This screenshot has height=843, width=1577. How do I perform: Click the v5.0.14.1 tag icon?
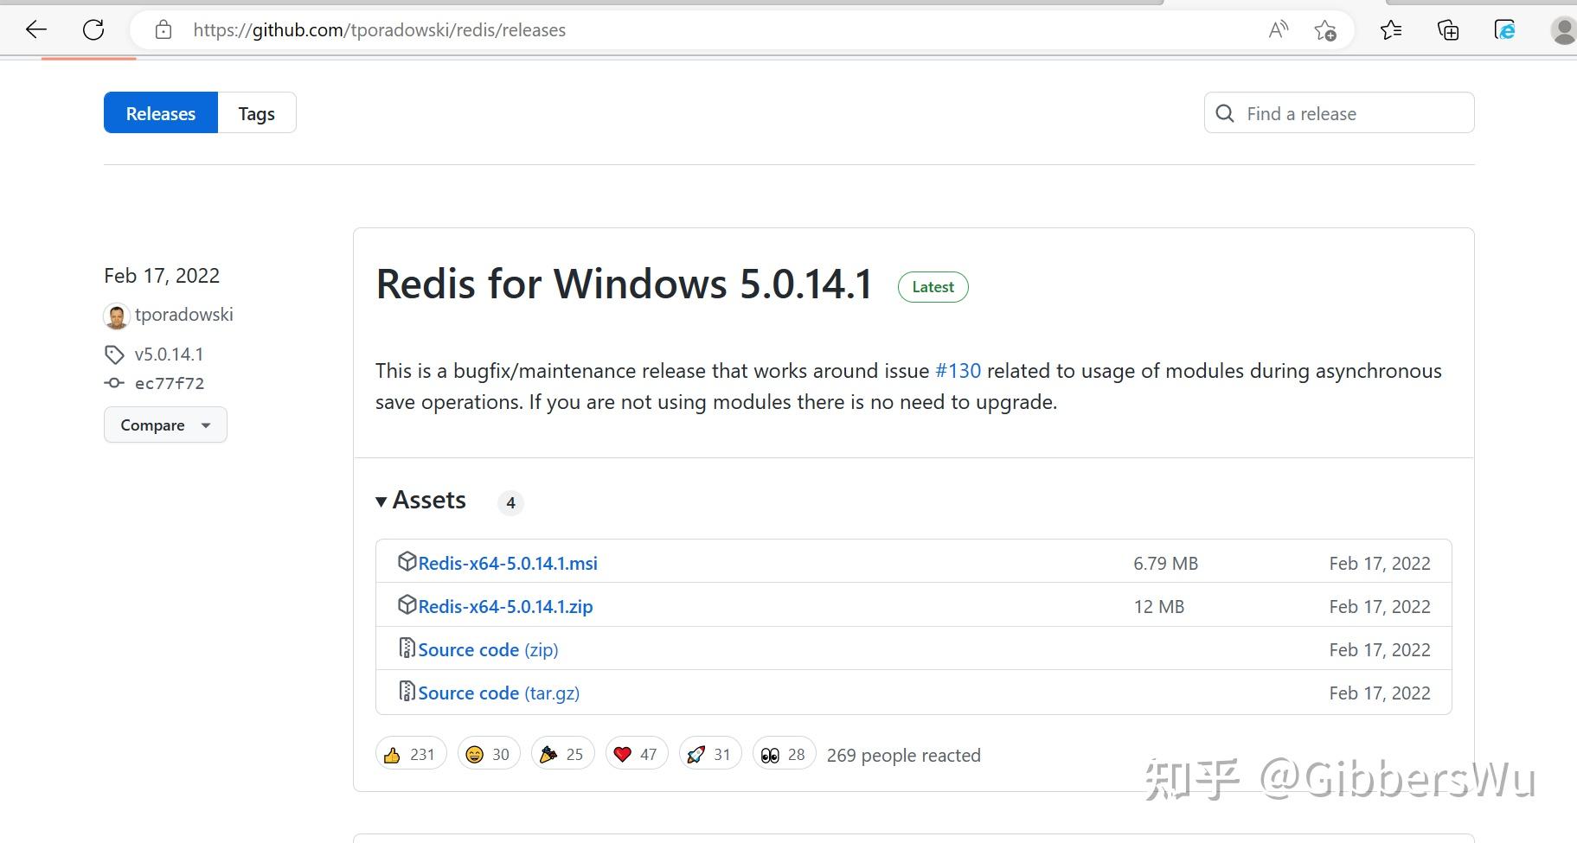tap(115, 354)
